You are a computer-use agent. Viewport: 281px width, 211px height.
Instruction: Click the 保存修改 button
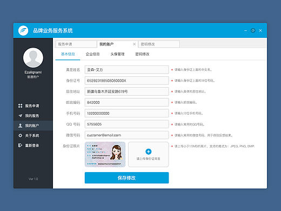pos(126,178)
